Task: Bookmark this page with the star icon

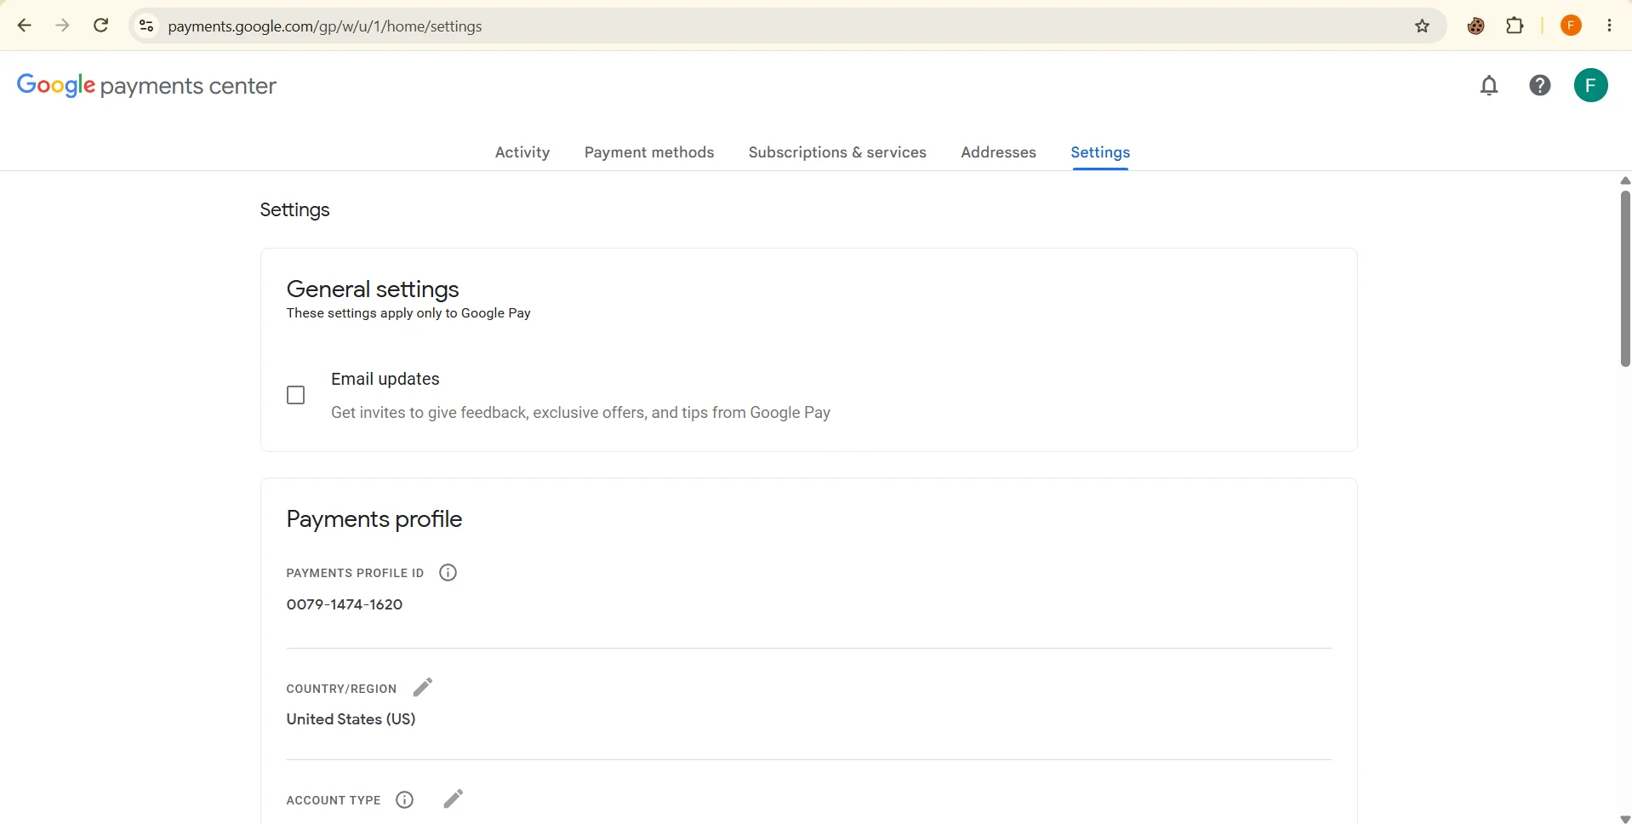Action: pos(1422,26)
